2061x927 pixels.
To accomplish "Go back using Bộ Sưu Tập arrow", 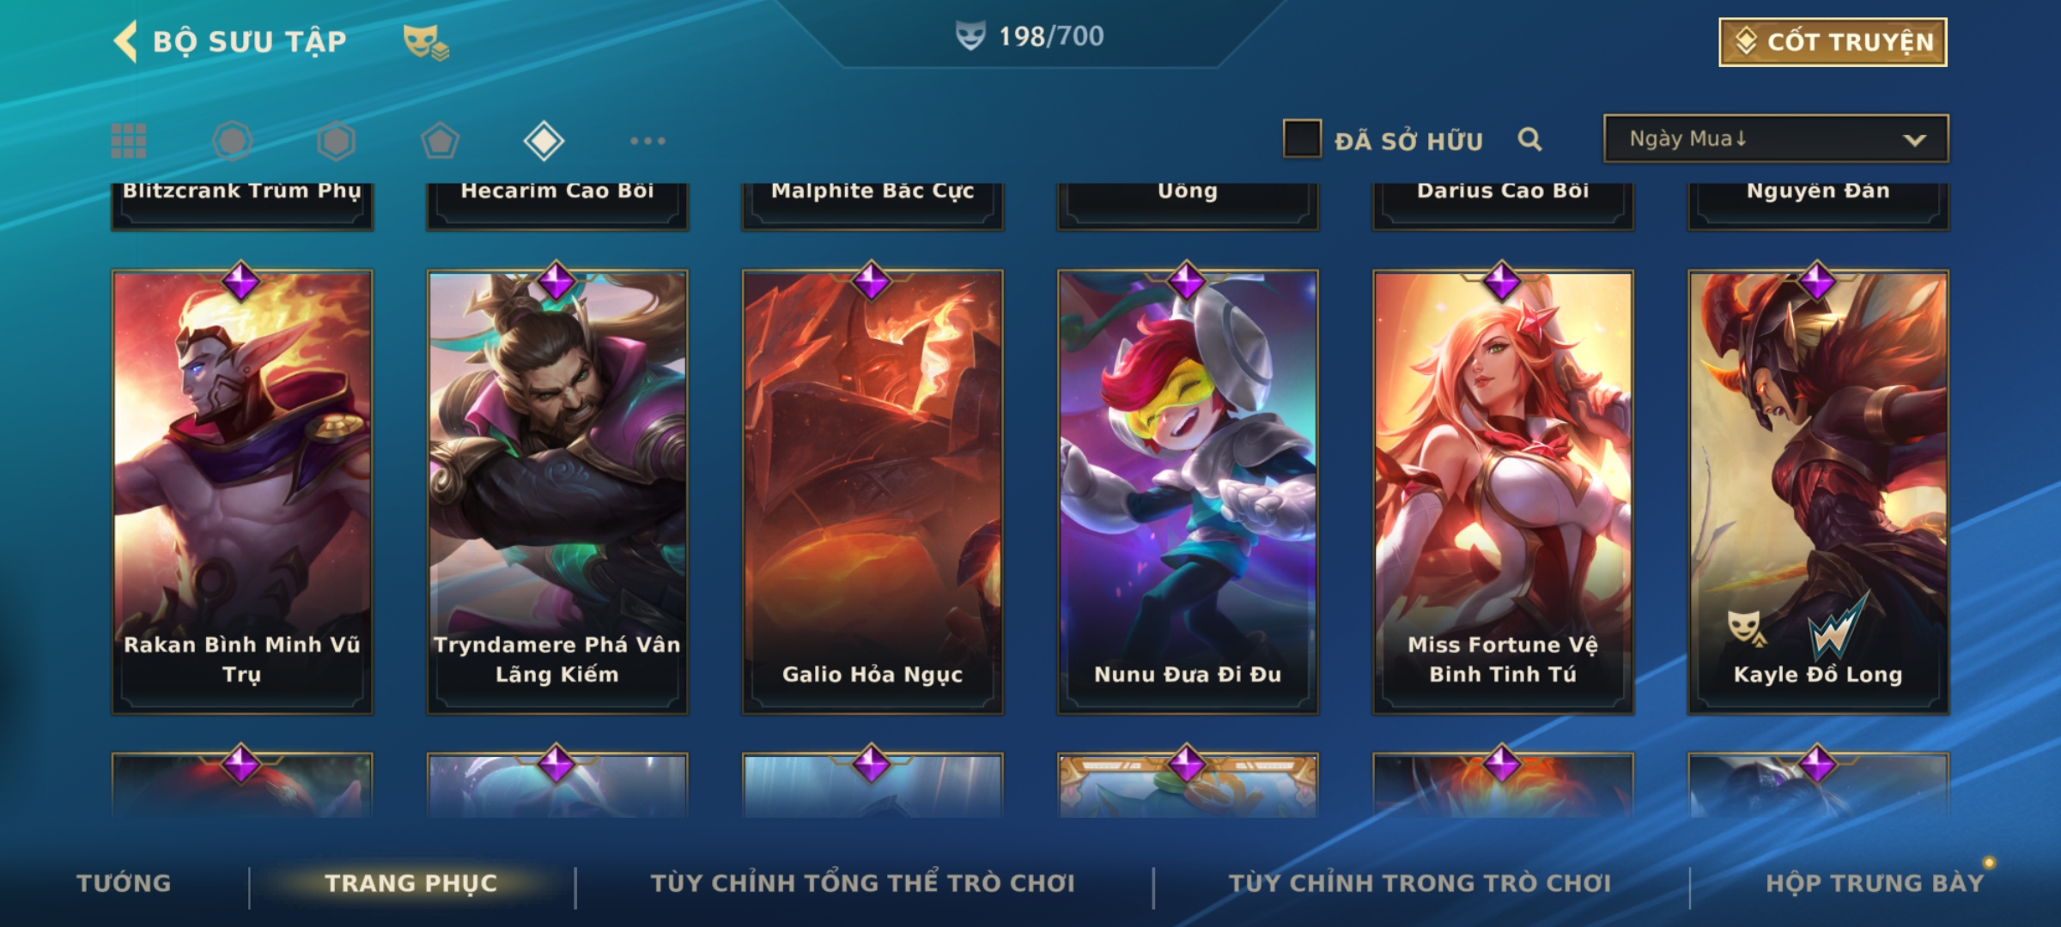I will (126, 41).
